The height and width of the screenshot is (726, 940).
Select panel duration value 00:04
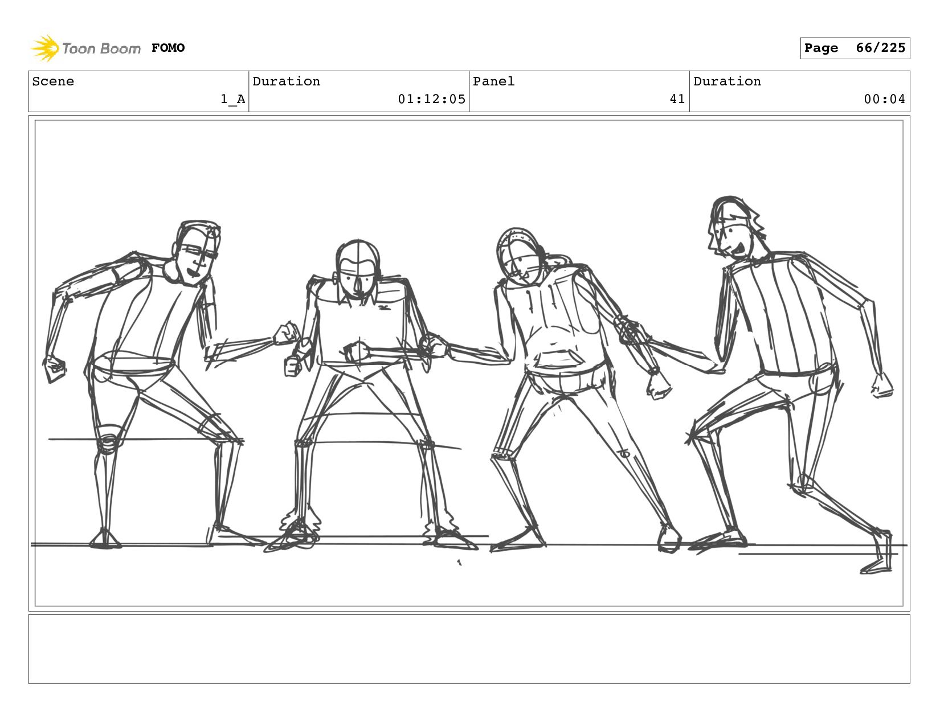click(884, 99)
